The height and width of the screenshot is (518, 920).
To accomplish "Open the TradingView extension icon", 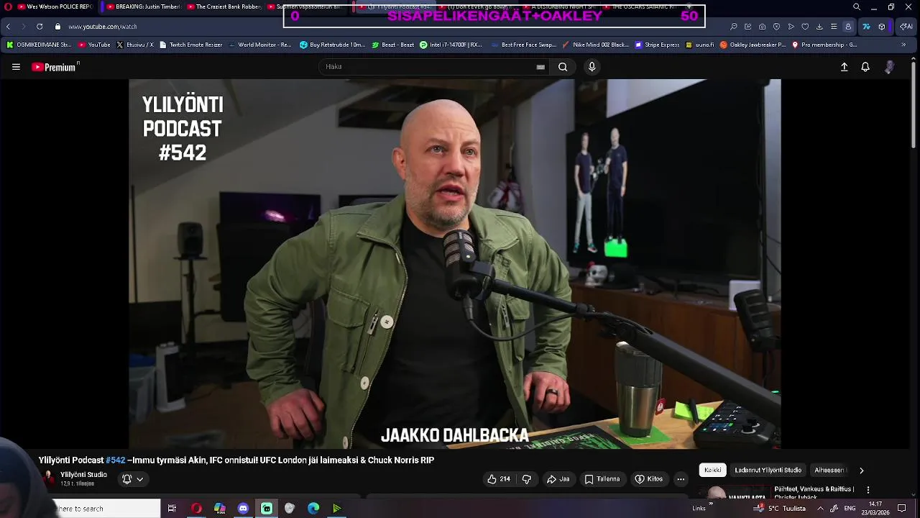I will pyautogui.click(x=866, y=27).
